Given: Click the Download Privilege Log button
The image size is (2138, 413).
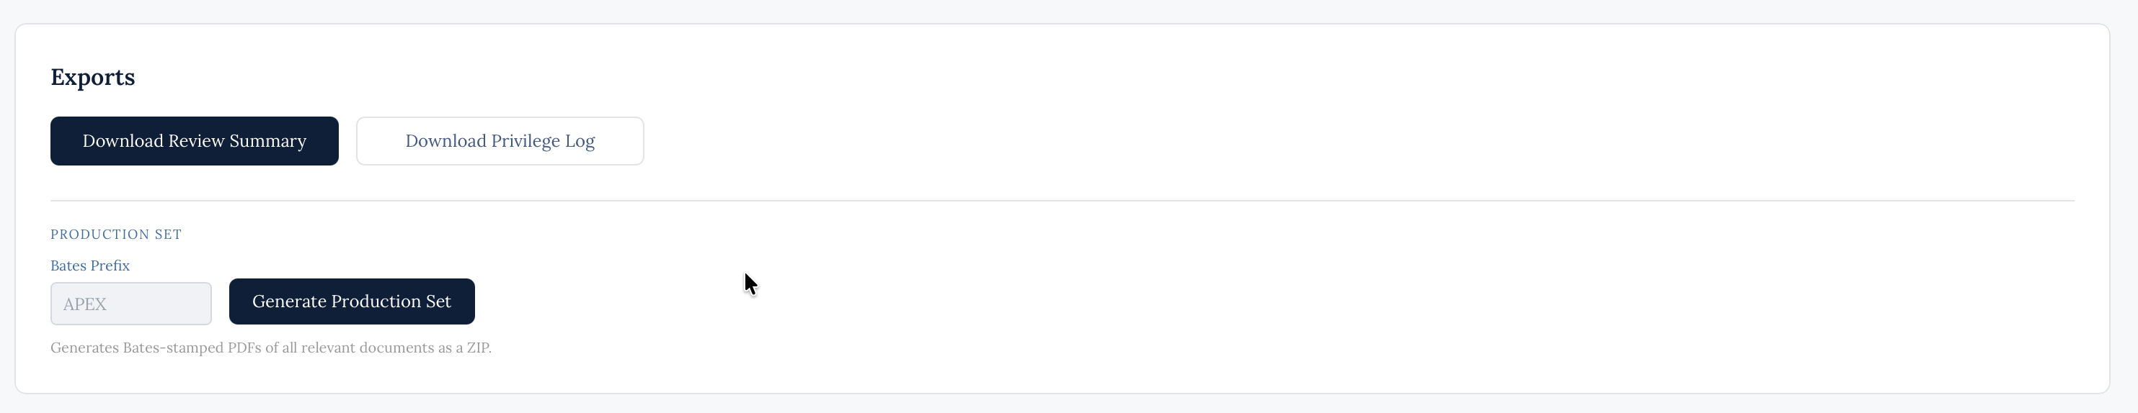Looking at the screenshot, I should [x=500, y=141].
